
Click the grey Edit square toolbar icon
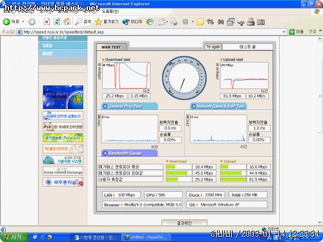click(x=185, y=22)
